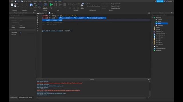Click the Chat bubble icon in Explorer
The width and height of the screenshot is (183, 102).
[154, 46]
